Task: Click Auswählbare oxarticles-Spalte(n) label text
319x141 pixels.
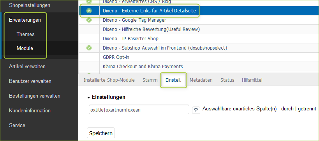Action: (x=259, y=109)
